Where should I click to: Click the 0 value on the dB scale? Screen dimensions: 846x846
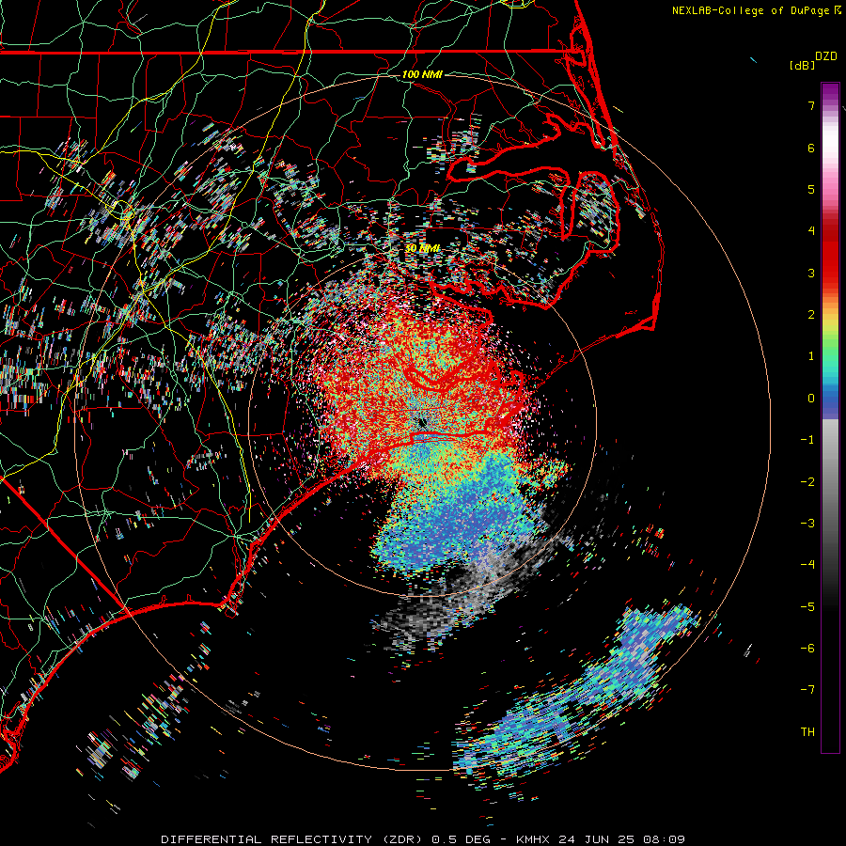[x=811, y=399]
